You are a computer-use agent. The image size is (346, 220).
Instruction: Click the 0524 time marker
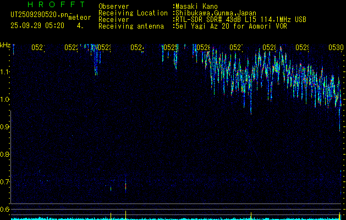pyautogui.click(x=136, y=48)
